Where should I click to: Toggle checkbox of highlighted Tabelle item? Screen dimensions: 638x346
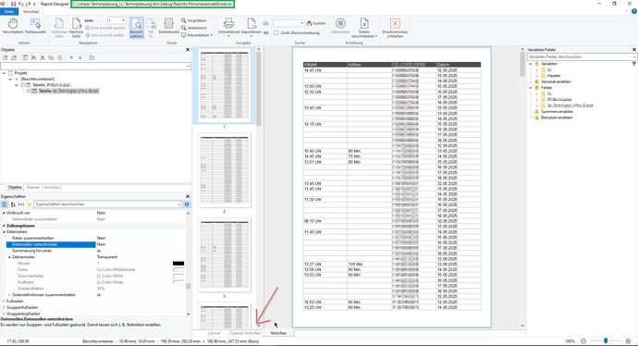(x=29, y=92)
